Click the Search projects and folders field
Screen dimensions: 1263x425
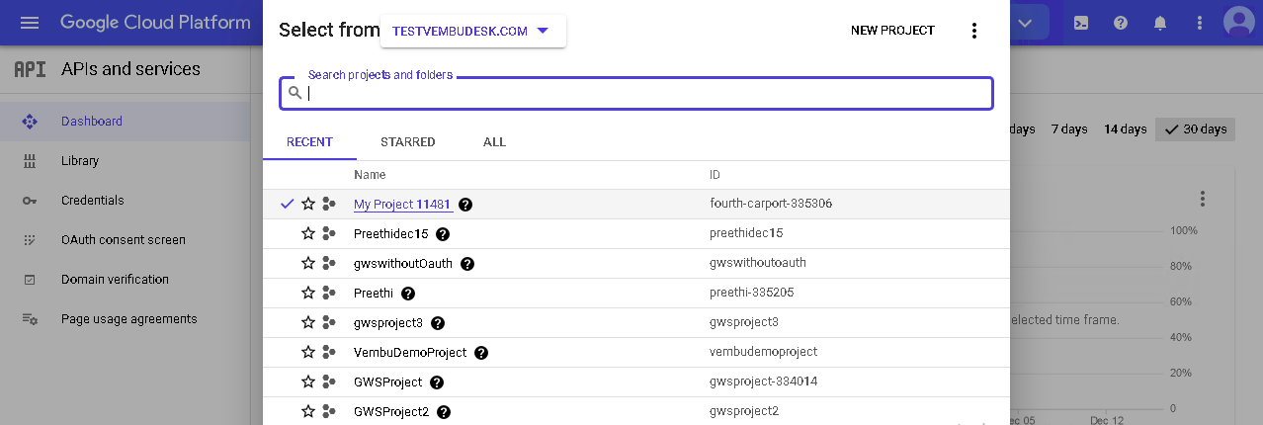(636, 93)
